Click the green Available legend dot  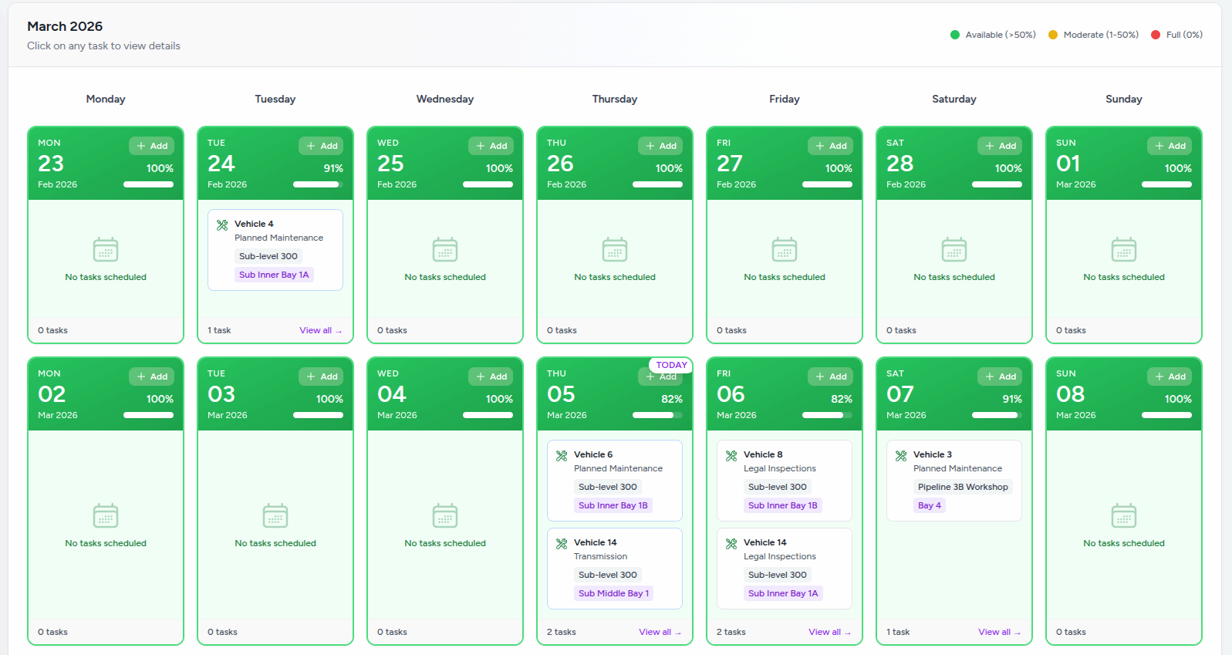click(955, 35)
